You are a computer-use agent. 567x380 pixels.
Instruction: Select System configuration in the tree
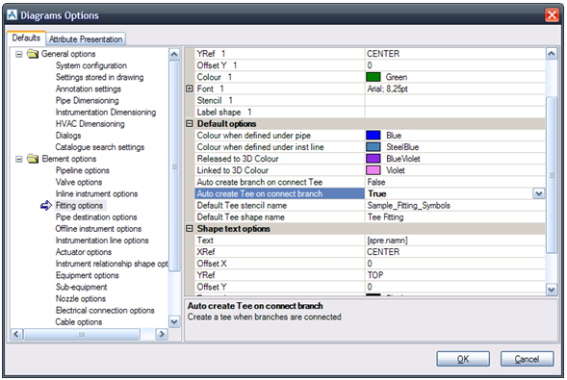91,65
